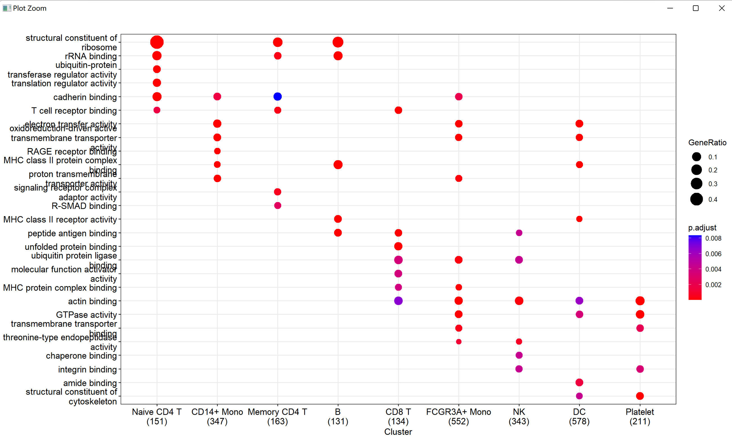Viewport: 732px width, 439px height.
Task: Click the 'peptide antigen binding' label
Action: pyautogui.click(x=72, y=233)
